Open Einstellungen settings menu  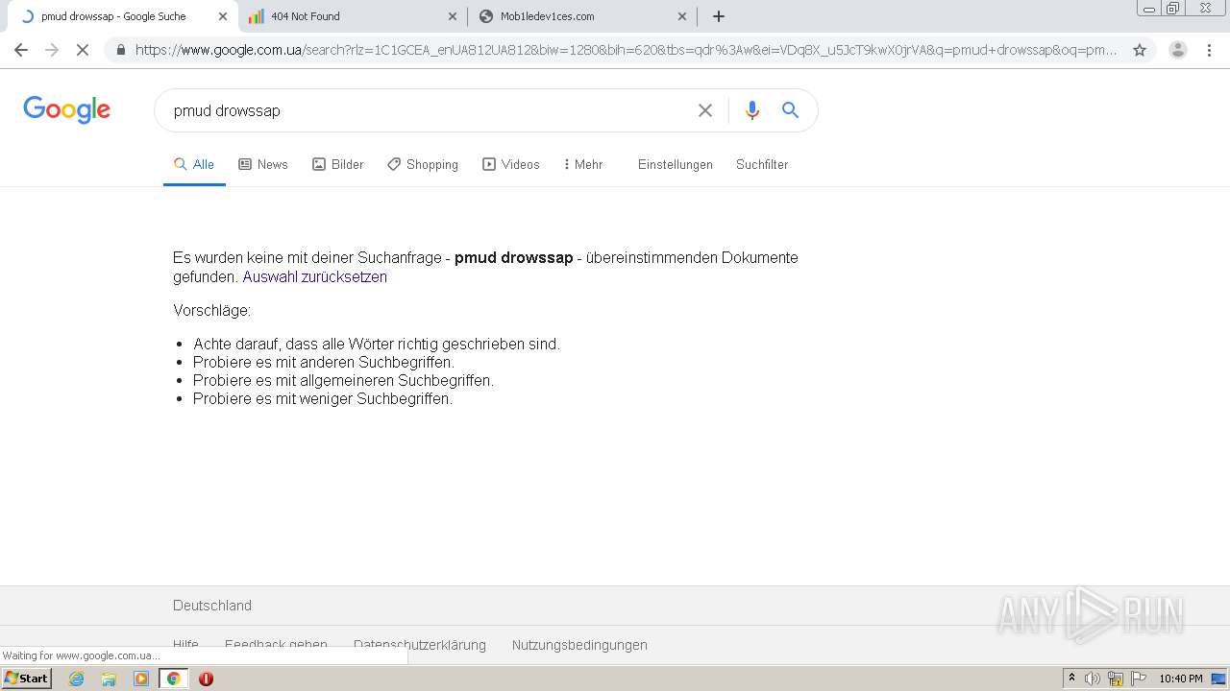point(676,164)
